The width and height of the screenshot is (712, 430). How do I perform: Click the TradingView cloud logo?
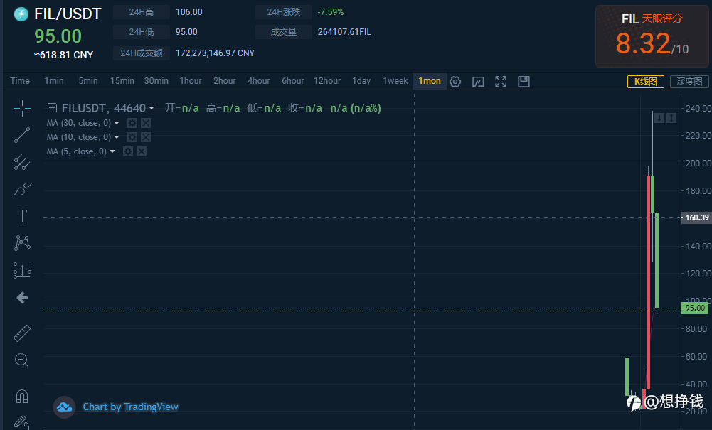click(x=64, y=407)
